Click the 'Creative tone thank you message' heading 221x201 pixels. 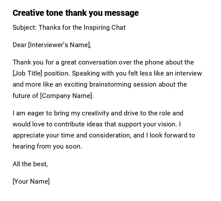click(x=75, y=13)
